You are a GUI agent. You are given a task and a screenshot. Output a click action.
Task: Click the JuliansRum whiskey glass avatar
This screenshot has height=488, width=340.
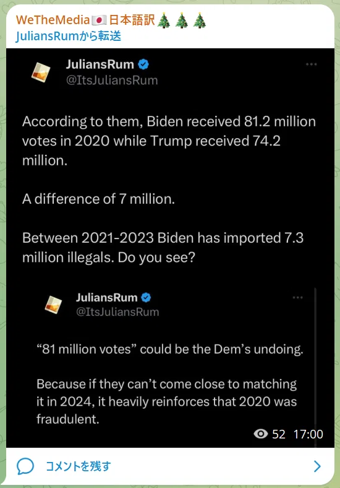click(x=41, y=72)
